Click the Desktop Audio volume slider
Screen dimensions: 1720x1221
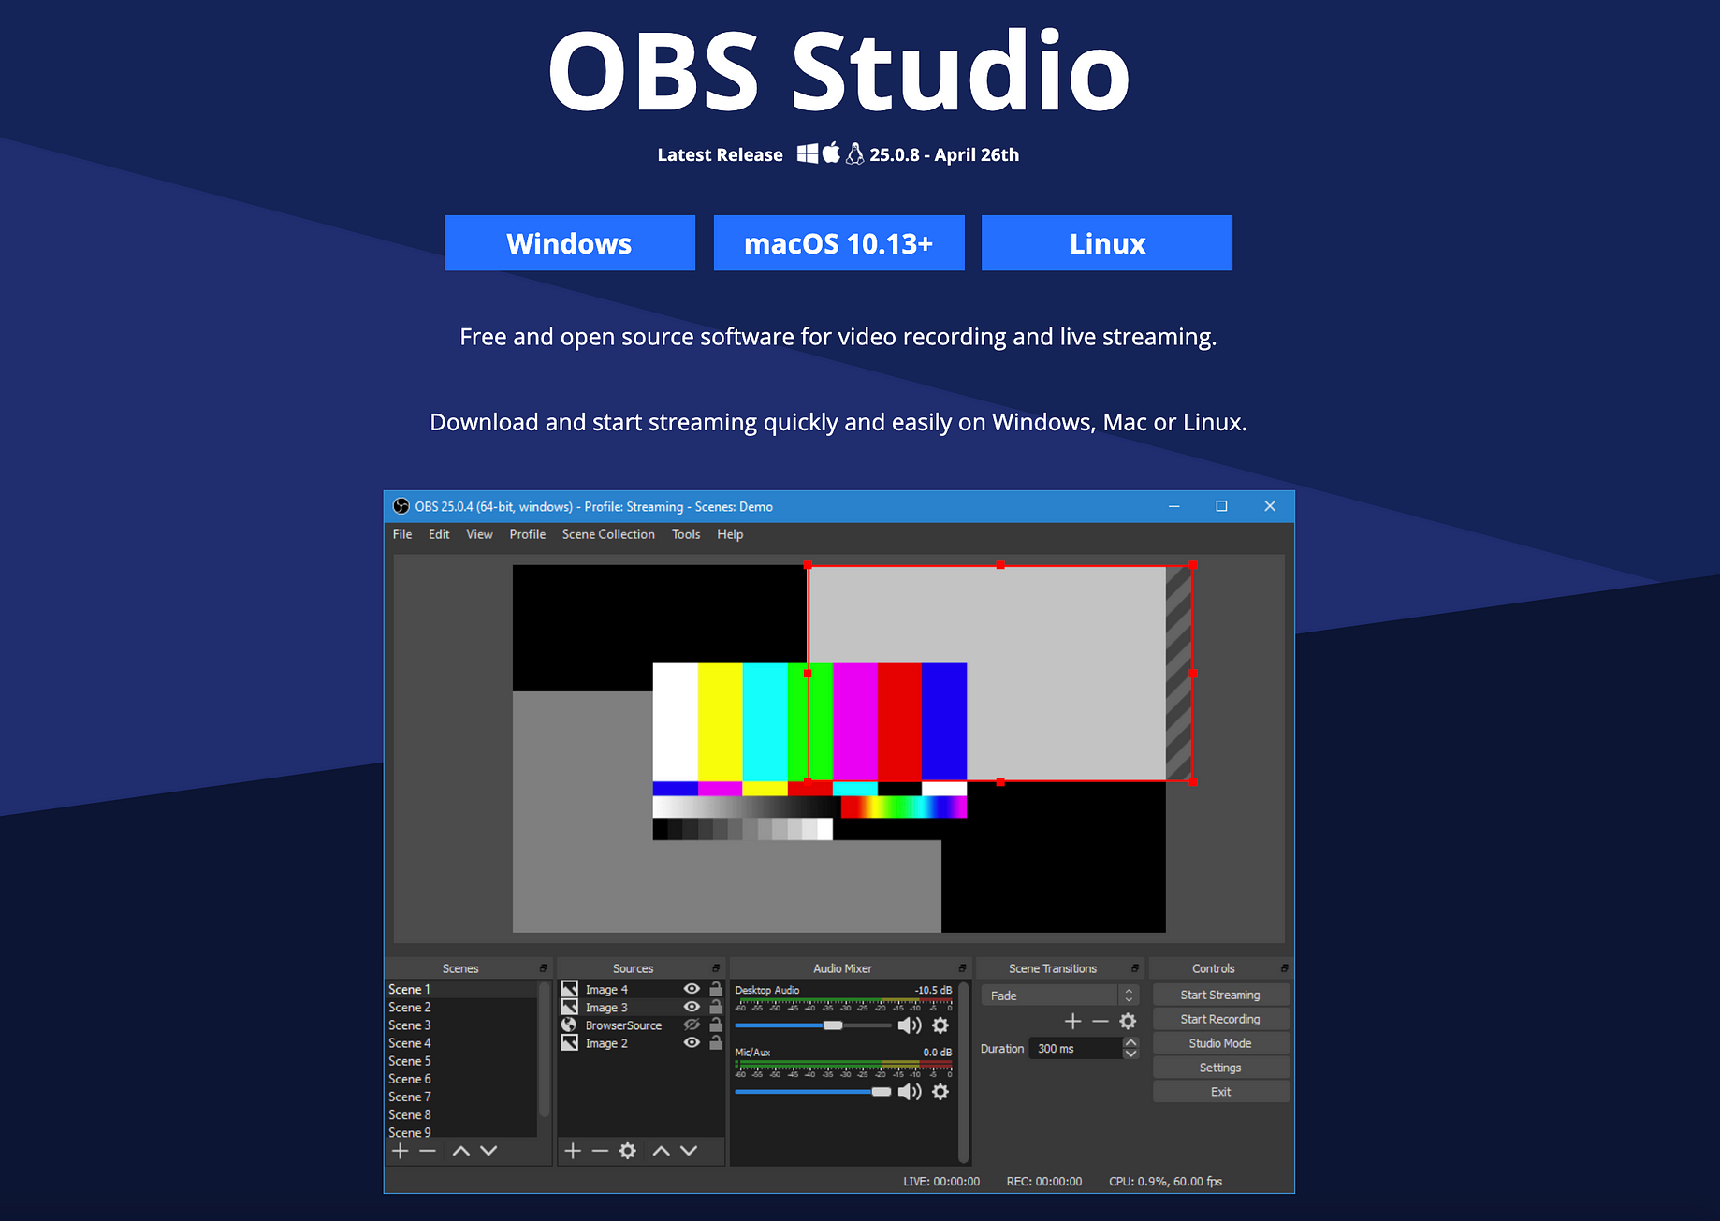(812, 1025)
